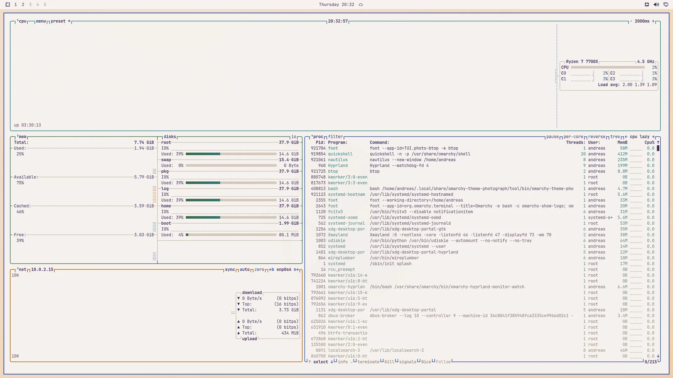Viewport: 673px width, 378px height.
Task: Click the display icon in the system tray
Action: (x=666, y=5)
